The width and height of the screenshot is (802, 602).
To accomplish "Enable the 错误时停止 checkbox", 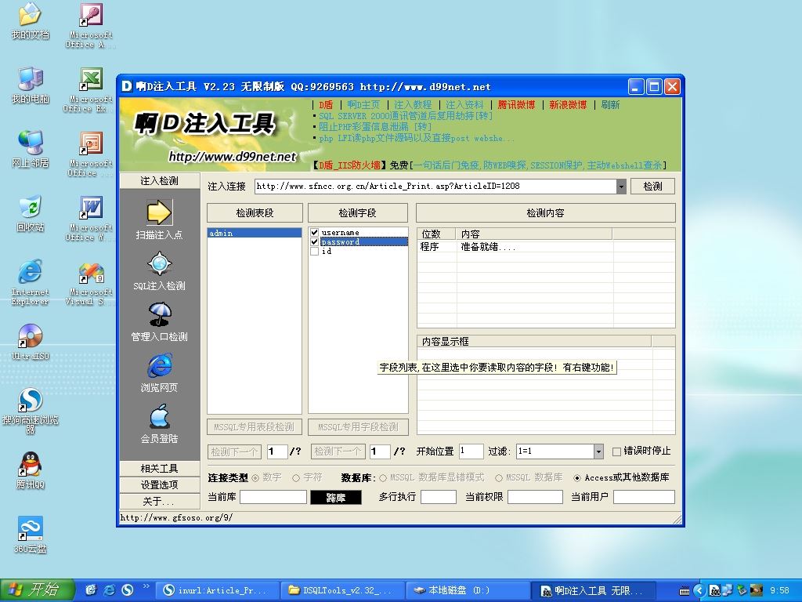I will click(616, 451).
